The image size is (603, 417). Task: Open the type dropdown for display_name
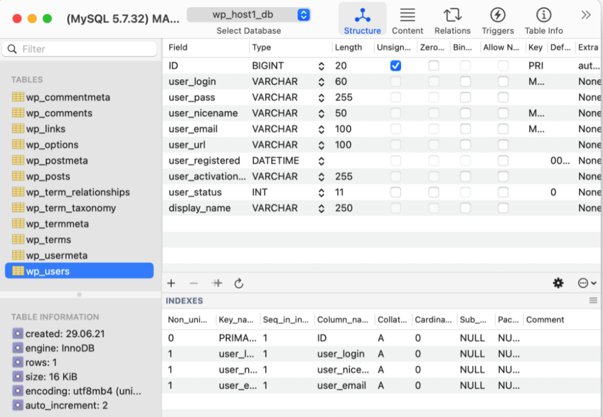click(321, 208)
